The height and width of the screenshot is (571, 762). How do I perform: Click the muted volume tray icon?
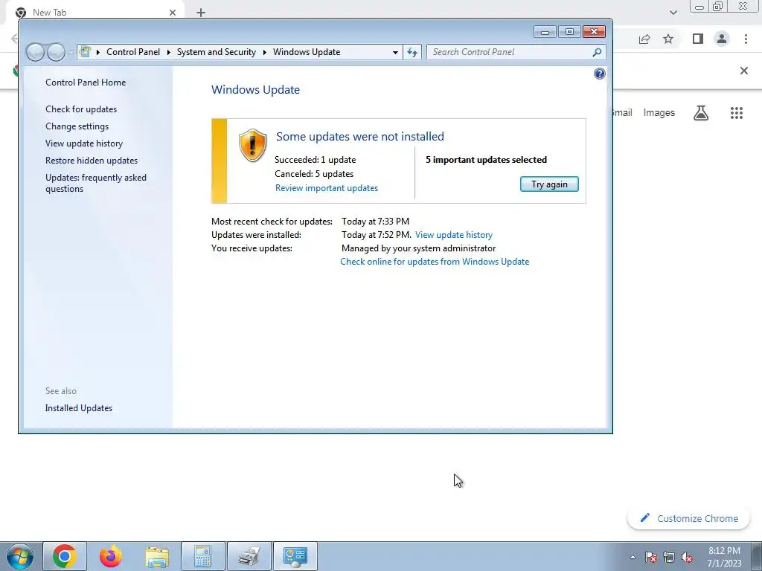pyautogui.click(x=687, y=557)
